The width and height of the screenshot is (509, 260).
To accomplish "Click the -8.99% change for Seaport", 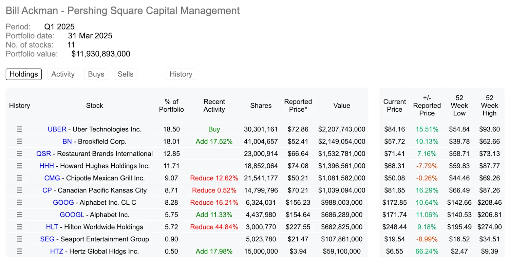I will pyautogui.click(x=427, y=239).
